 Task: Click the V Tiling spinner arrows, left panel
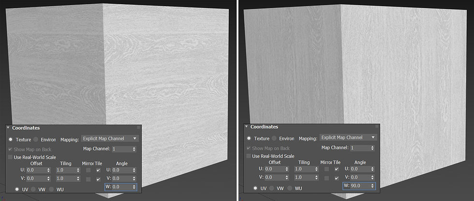78,179
